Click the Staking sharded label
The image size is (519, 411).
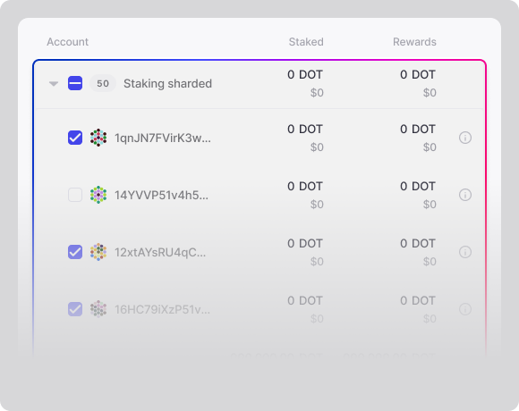tap(168, 84)
